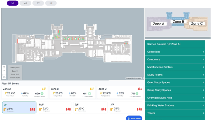Click Zone B humidity value 66%

(74, 93)
